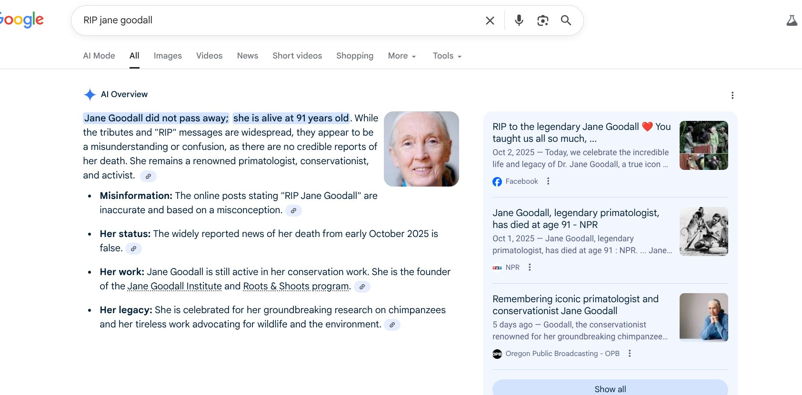Open Search Labs flask icon
This screenshot has width=802, height=395.
792,20
